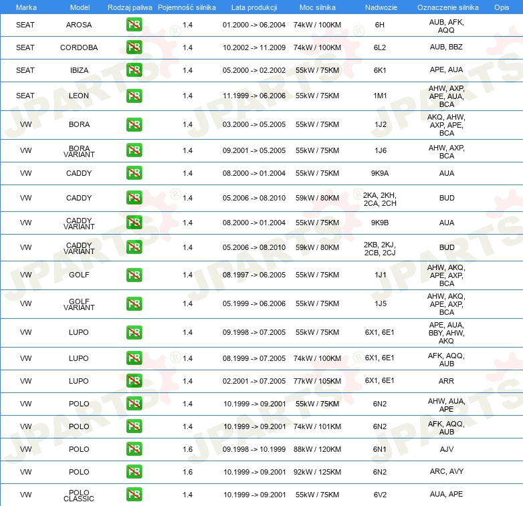This screenshot has height=506, width=523.
Task: Click the date range 11.1999 -> 06.2006
Action: tap(254, 96)
